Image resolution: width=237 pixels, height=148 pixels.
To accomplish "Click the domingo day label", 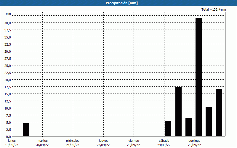I will 195,141.
